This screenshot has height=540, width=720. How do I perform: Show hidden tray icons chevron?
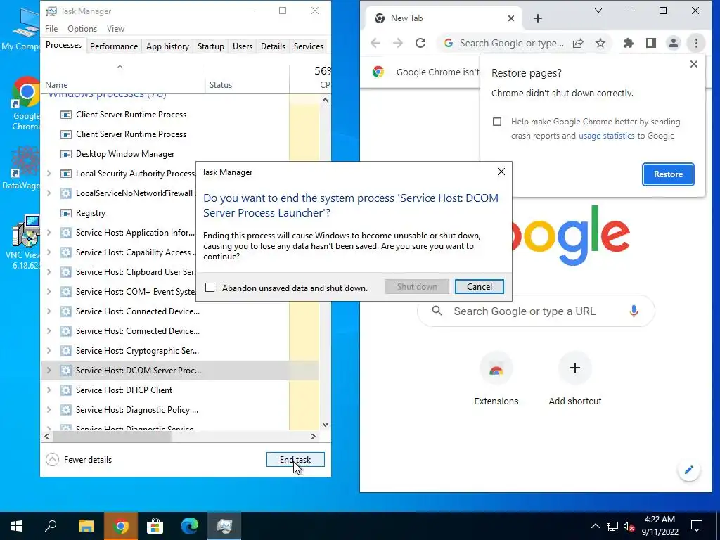click(x=595, y=526)
